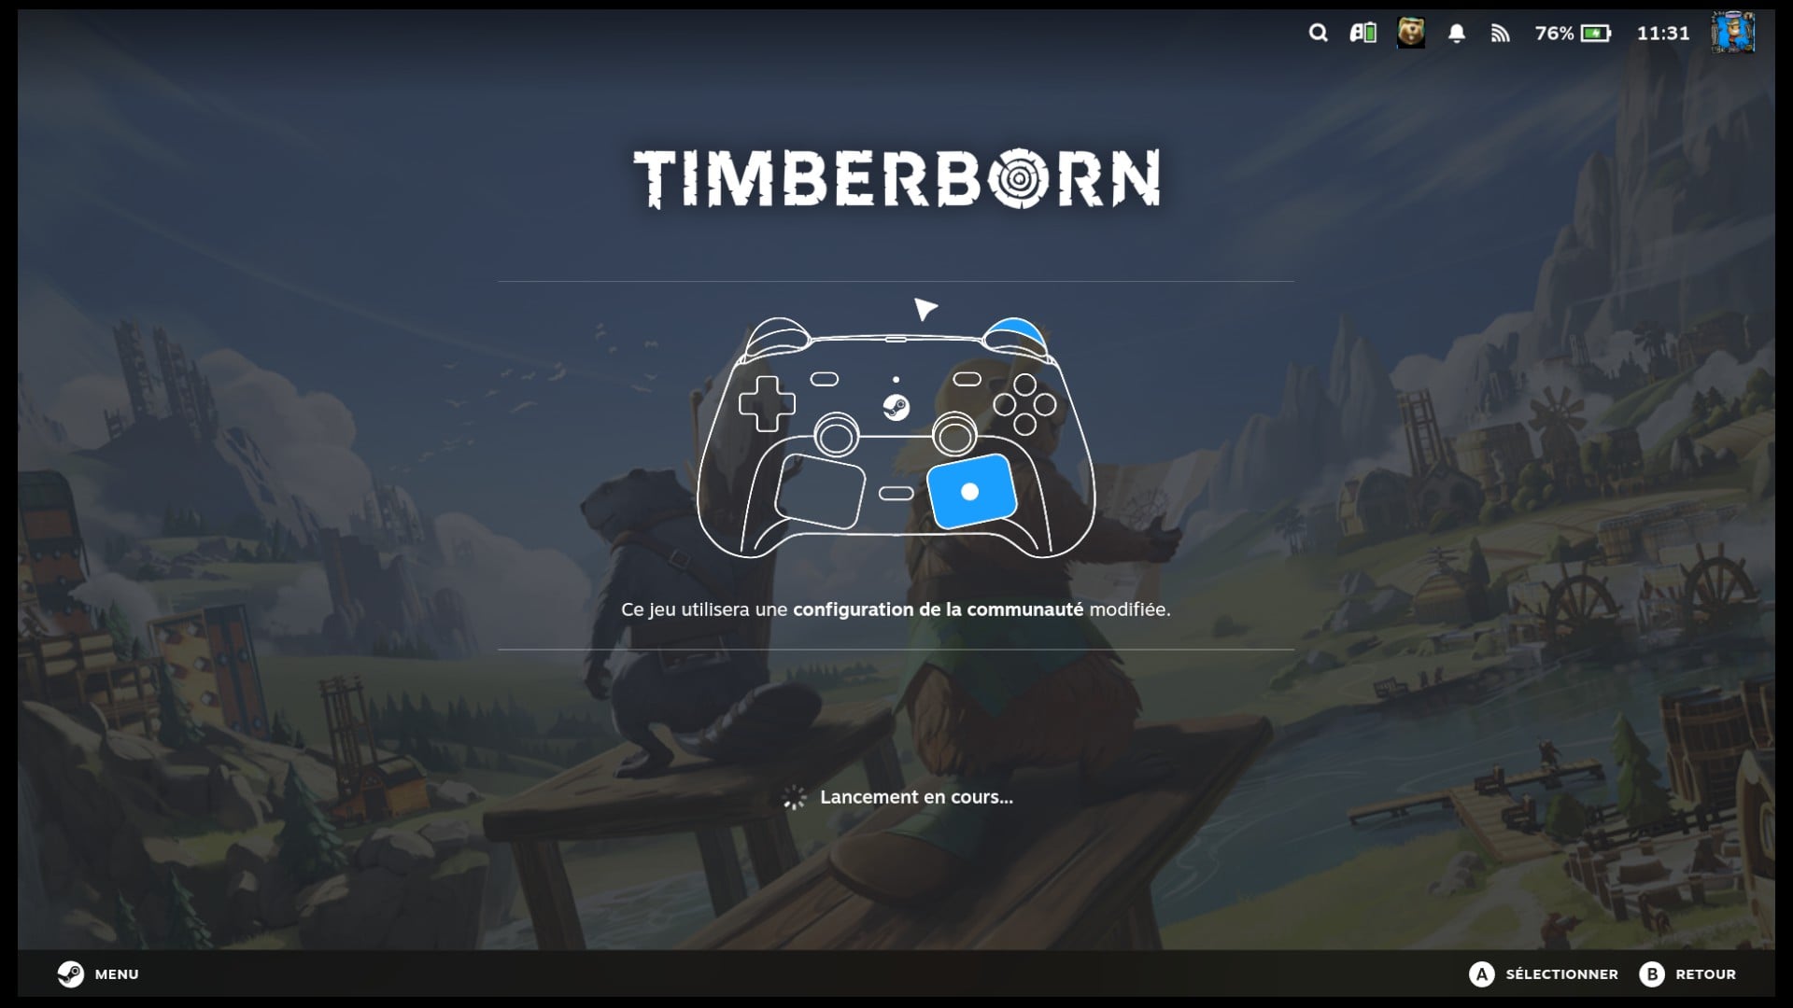Open search with the magnifier icon

tap(1318, 34)
